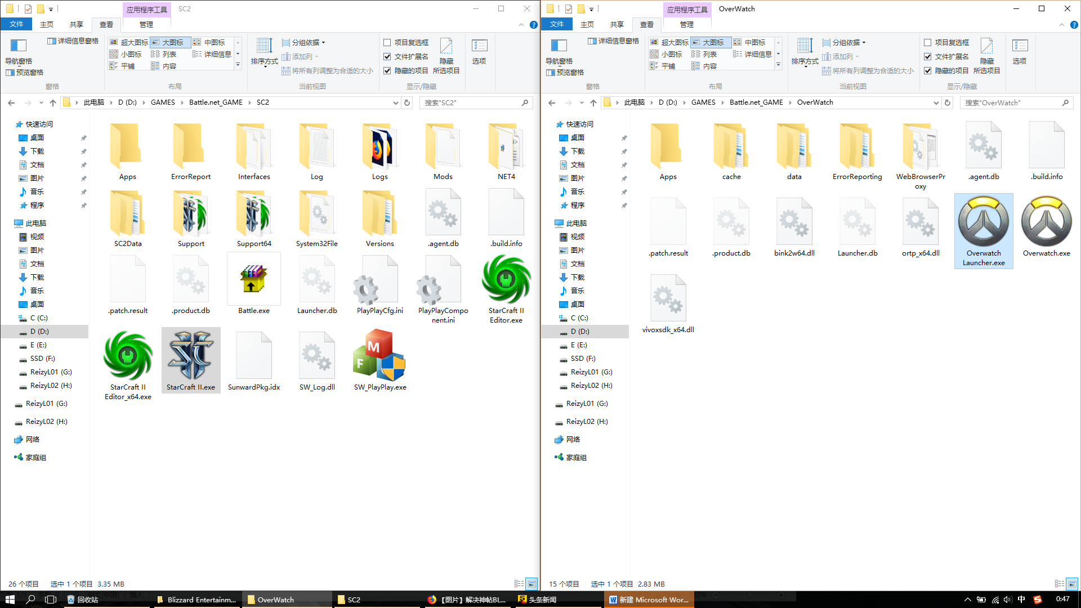Open recent locations dropdown in SC2 window
Image resolution: width=1081 pixels, height=608 pixels.
point(41,102)
